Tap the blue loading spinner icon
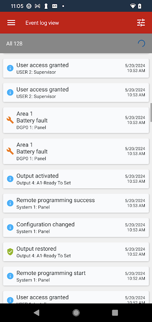 coord(141,43)
